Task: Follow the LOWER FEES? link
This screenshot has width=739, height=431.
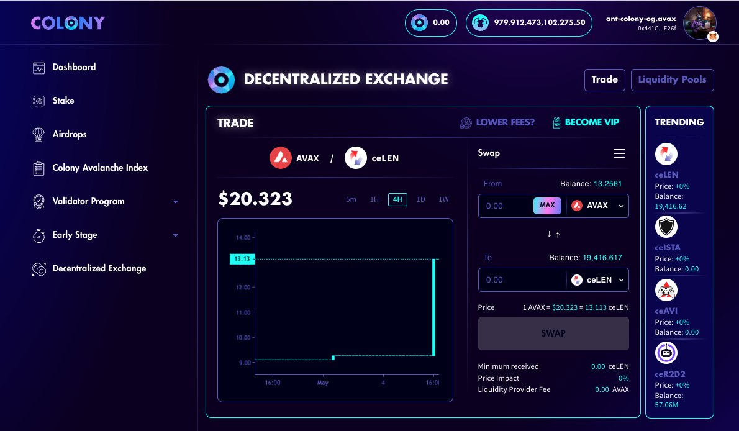Action: click(506, 122)
